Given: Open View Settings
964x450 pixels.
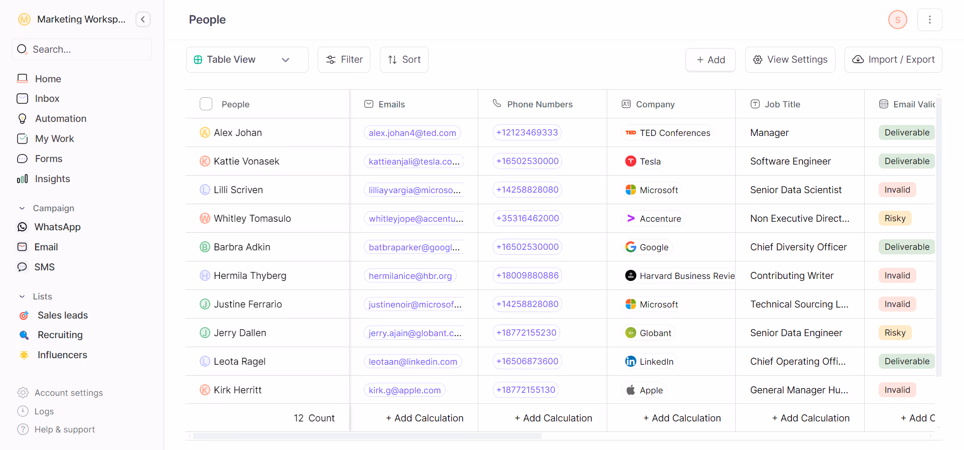Looking at the screenshot, I should pos(790,60).
